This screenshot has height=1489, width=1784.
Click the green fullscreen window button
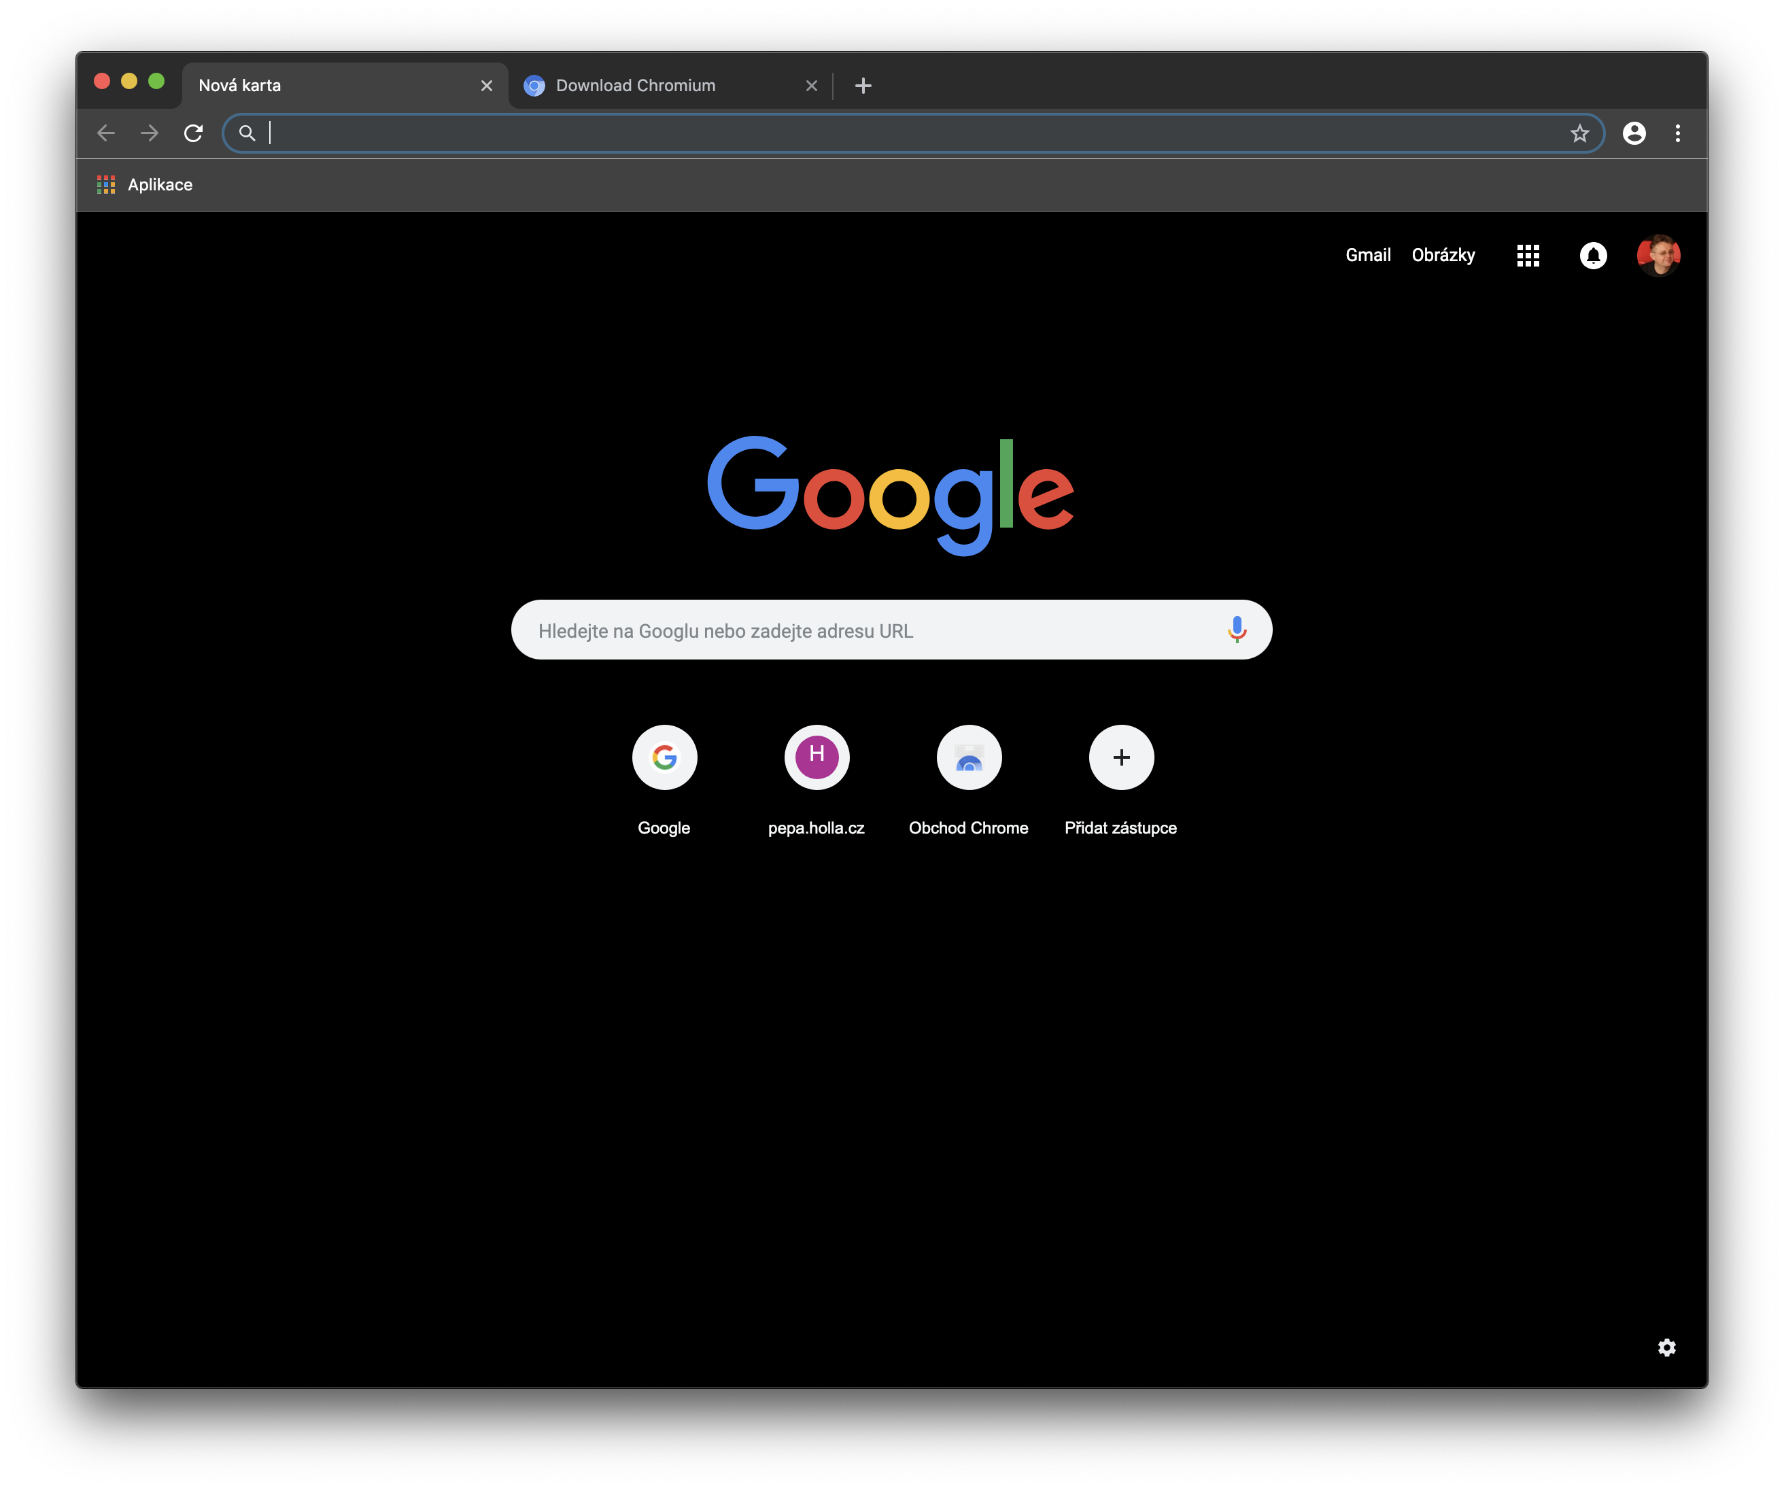tap(156, 81)
